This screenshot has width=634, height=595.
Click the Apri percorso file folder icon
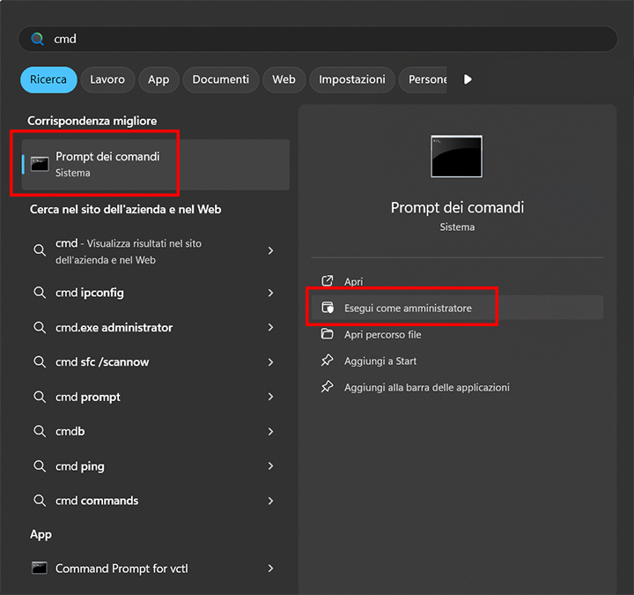tap(328, 334)
